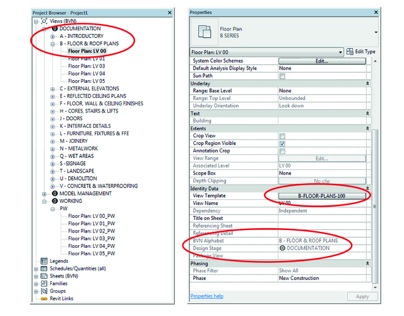
Task: Select Floor Plan: LV 03 in the browser
Action: pos(86,66)
